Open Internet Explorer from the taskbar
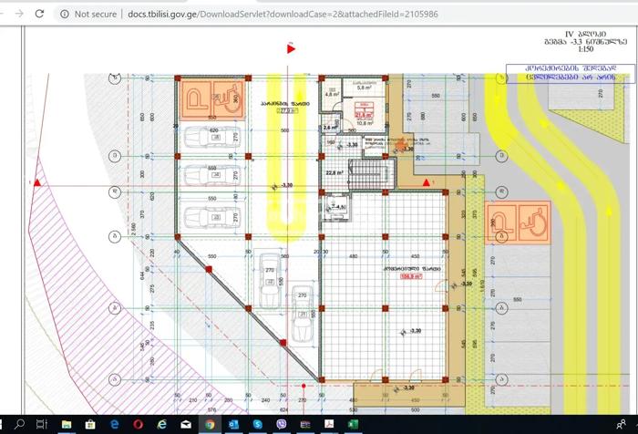638x434 pixels. 162,425
